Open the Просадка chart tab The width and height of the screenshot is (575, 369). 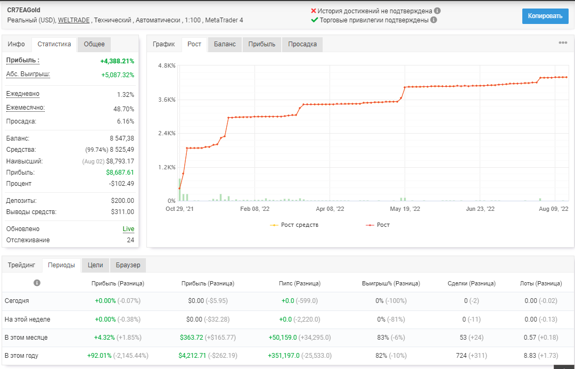(302, 44)
